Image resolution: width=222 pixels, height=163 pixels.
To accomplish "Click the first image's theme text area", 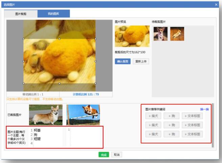I will click(47, 137).
